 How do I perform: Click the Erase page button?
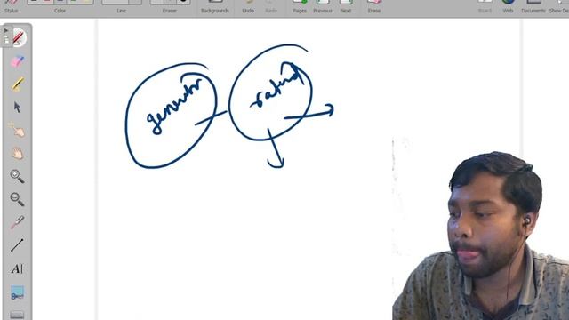click(x=374, y=6)
